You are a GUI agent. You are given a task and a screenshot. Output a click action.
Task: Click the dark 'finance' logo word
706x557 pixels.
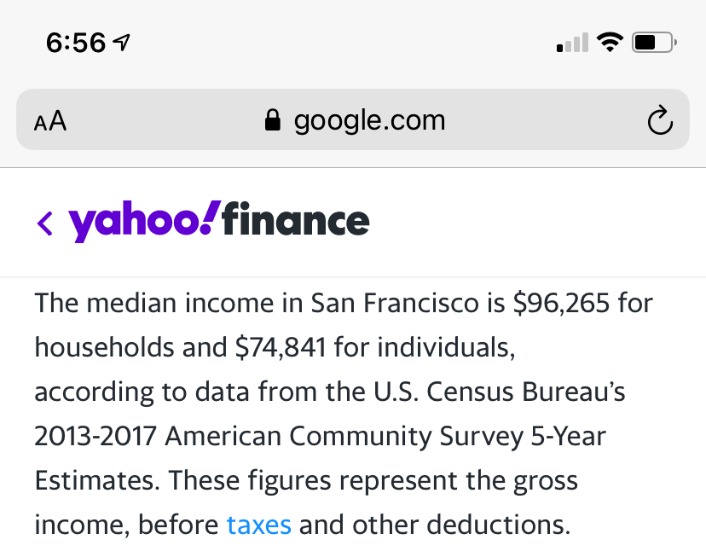(x=296, y=219)
